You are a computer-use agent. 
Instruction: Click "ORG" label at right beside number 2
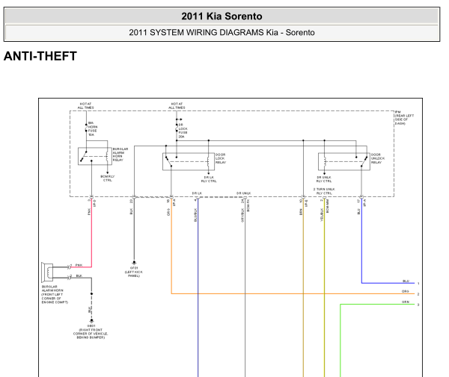tap(405, 291)
